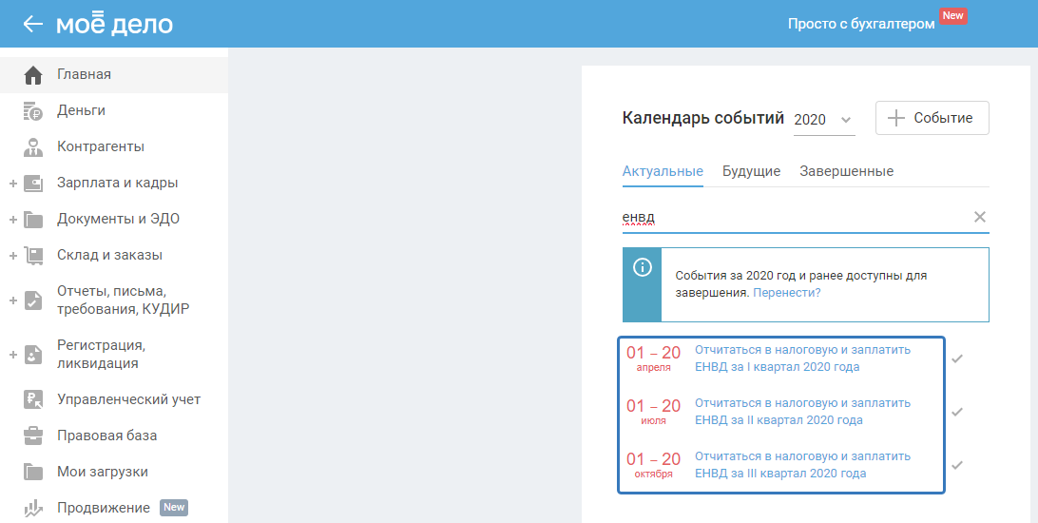Click the Документы и ЭДО folder icon

tap(33, 220)
